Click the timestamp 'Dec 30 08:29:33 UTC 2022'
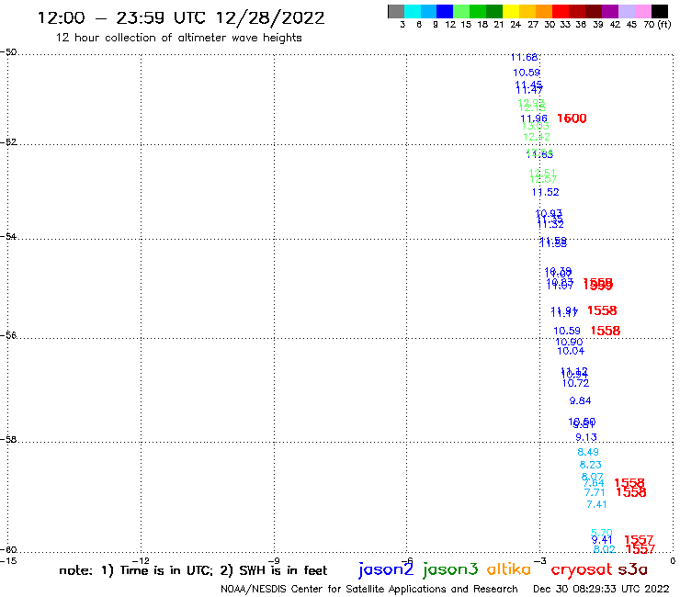Screen dimensions: 680x597 tap(601, 589)
